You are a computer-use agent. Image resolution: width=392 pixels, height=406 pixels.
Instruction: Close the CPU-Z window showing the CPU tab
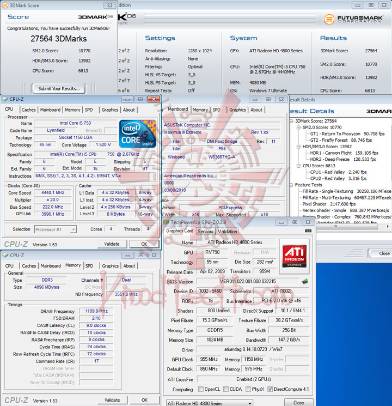click(154, 99)
